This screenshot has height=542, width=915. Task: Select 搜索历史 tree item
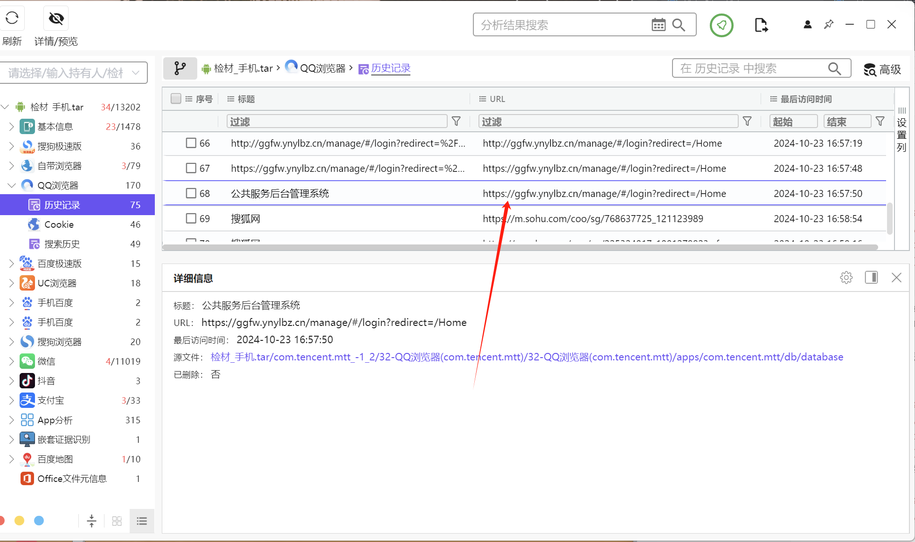(62, 244)
